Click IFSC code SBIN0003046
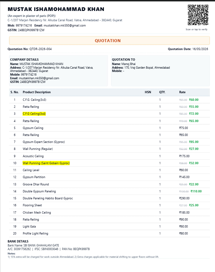This screenshot has height=272, width=215. (50, 249)
